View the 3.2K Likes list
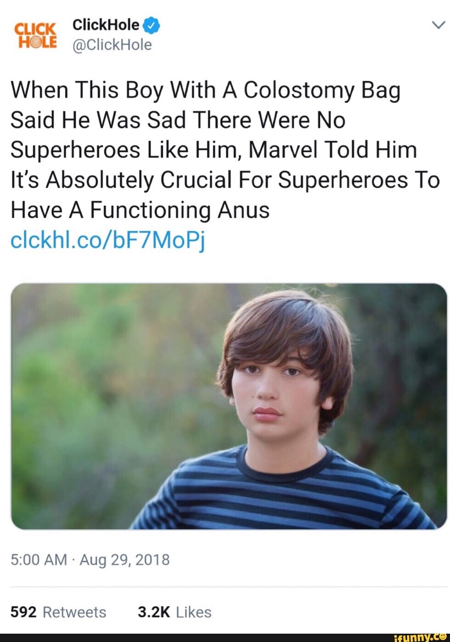The height and width of the screenshot is (642, 450). [193, 612]
